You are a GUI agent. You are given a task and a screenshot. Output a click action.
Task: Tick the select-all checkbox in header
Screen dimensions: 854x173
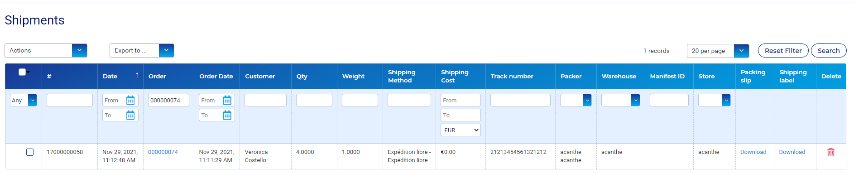click(22, 72)
